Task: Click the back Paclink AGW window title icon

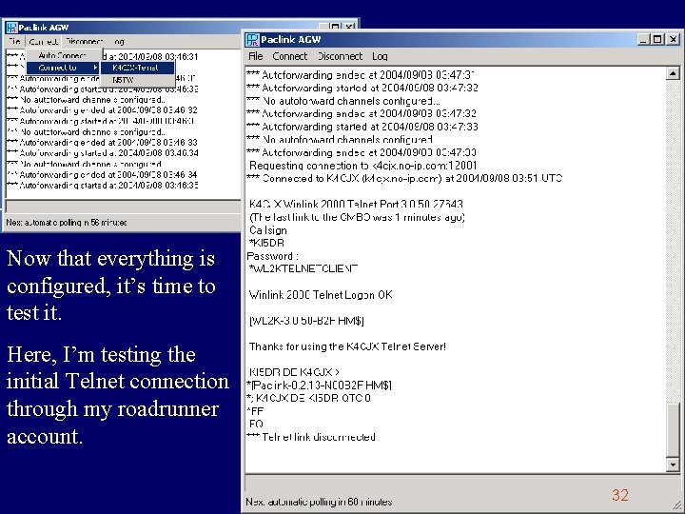Action: tap(11, 27)
